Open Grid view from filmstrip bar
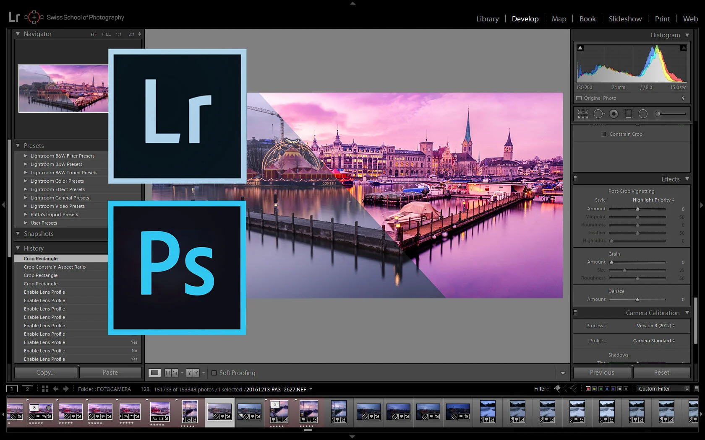705x440 pixels. pos(45,389)
